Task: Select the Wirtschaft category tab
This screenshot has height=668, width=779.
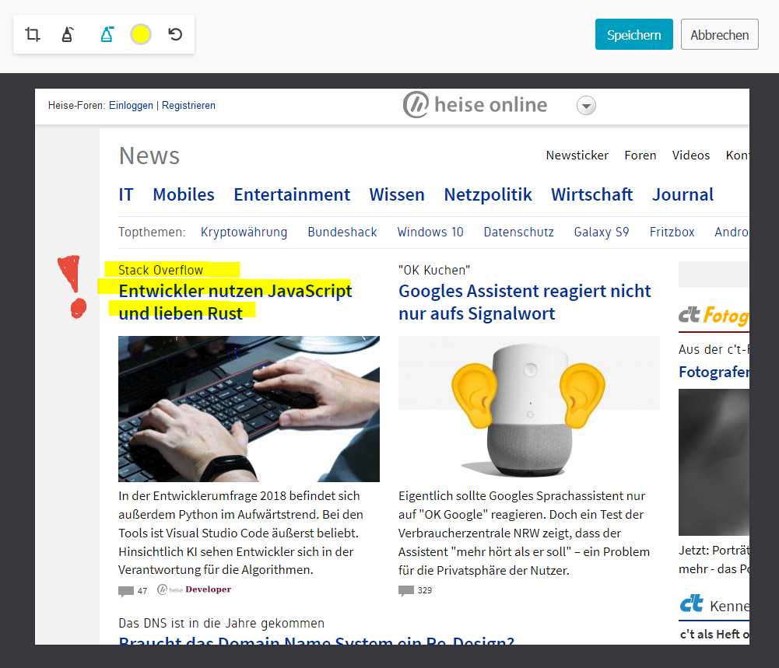Action: click(591, 194)
